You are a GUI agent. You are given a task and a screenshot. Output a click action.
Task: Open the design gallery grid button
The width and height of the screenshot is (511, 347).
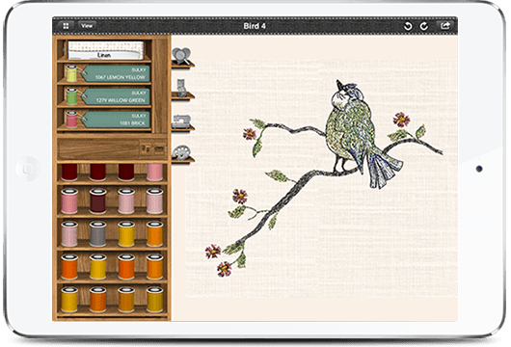(66, 26)
